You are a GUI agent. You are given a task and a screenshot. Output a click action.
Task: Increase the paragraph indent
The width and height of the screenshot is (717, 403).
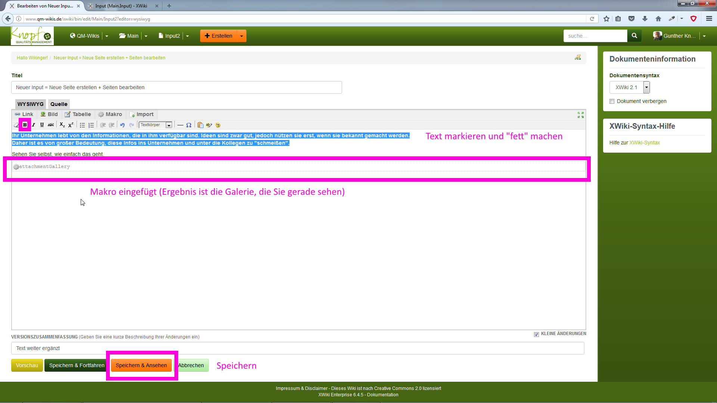[x=111, y=125]
